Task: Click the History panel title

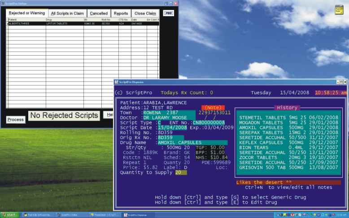Action: [287, 108]
